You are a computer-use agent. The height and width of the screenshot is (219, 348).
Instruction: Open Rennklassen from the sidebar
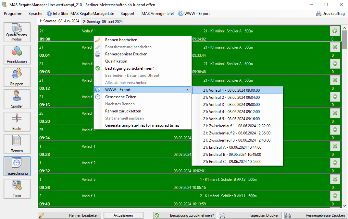pos(17,54)
